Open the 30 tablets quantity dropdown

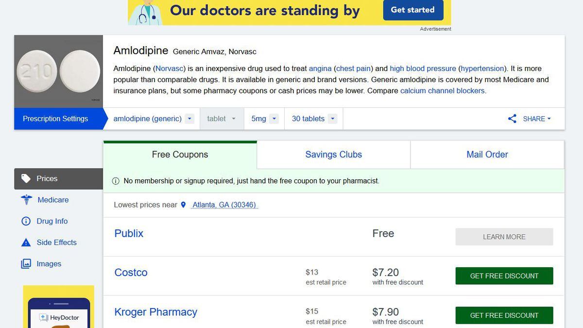(x=332, y=119)
